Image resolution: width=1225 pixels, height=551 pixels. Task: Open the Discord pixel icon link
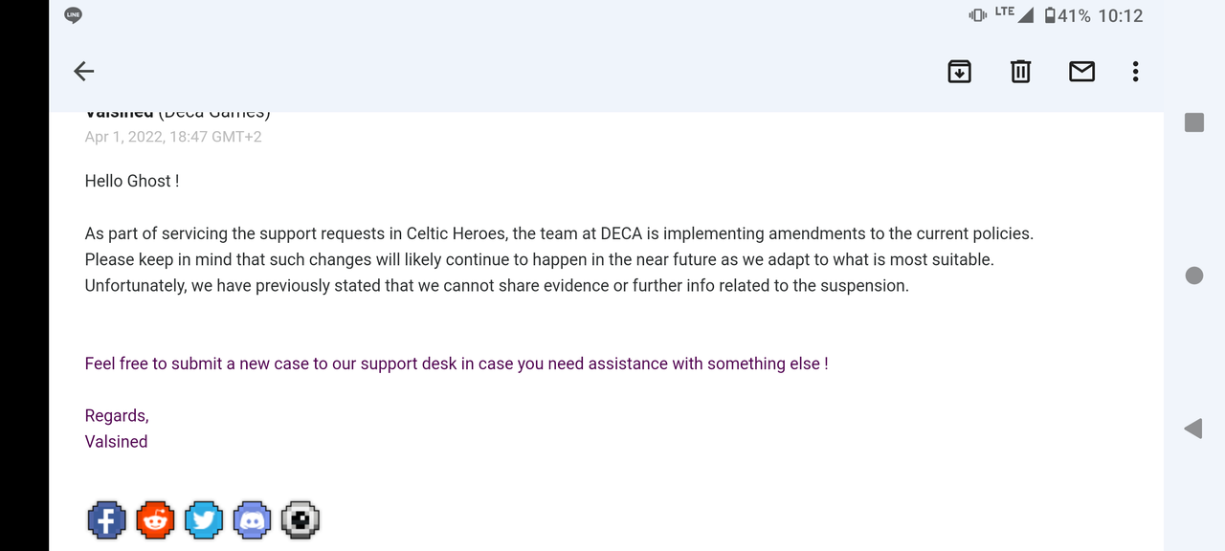(253, 519)
